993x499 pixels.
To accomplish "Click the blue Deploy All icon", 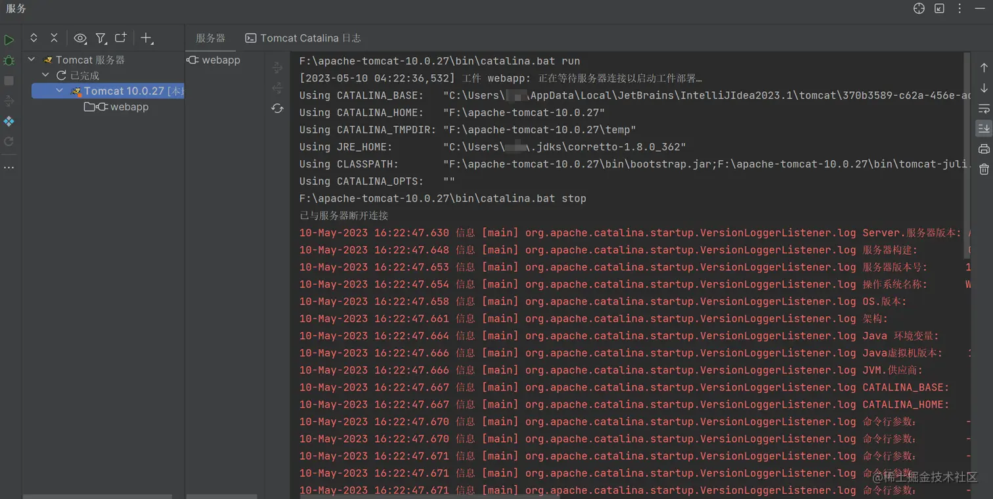I will click(x=9, y=121).
